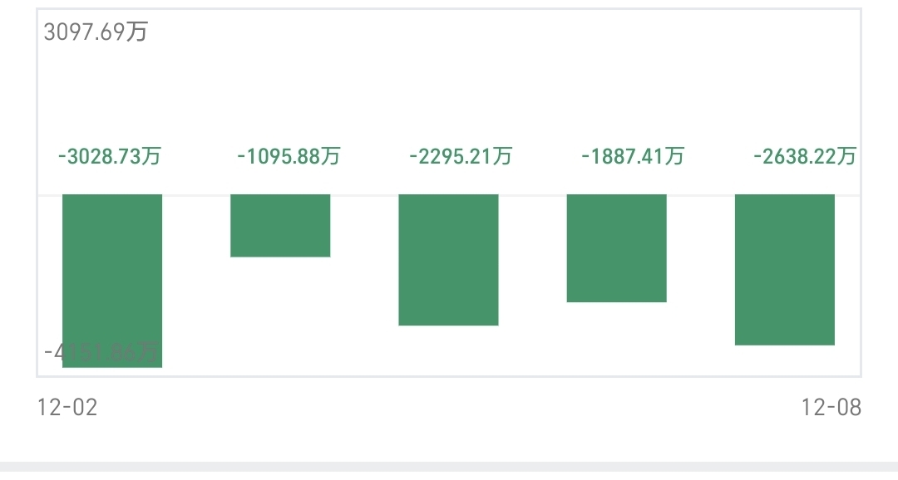898x480 pixels.
Task: Click the 3097.69万 axis maximum label
Action: click(x=96, y=32)
